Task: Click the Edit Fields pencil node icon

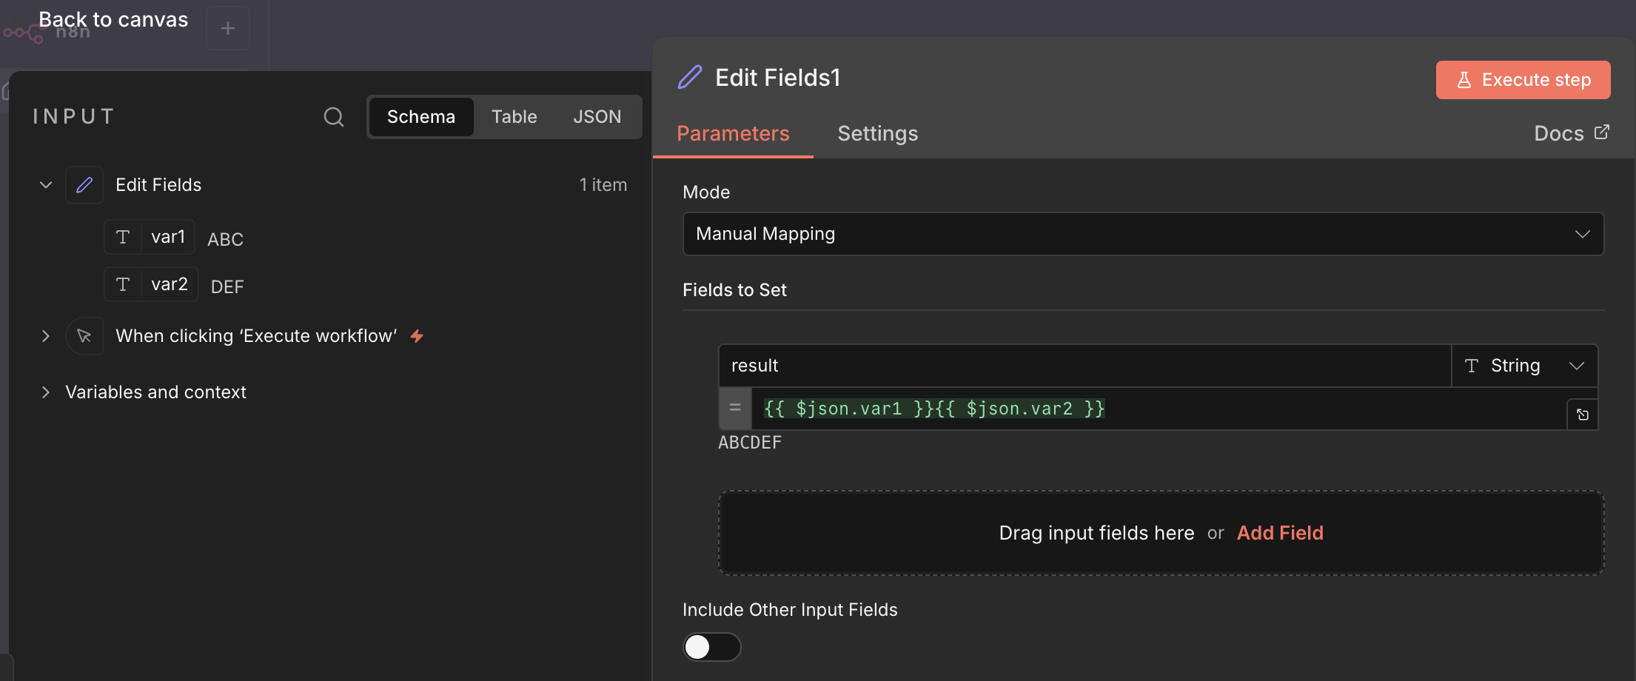Action: click(x=84, y=185)
